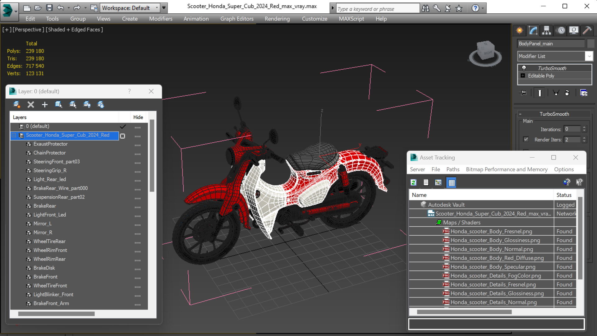The image size is (597, 336).
Task: Expand Editable Poly plus box
Action: pos(523,76)
